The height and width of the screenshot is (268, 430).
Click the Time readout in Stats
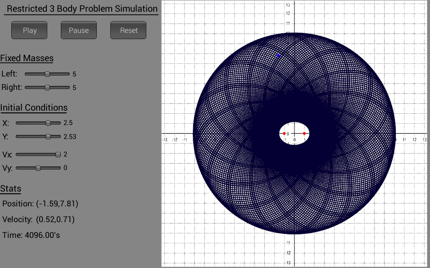(31, 235)
